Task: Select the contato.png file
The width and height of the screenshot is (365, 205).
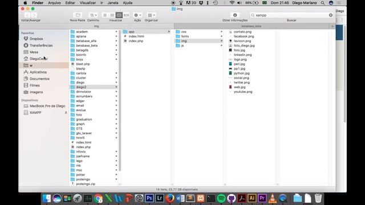Action: [x=242, y=32]
